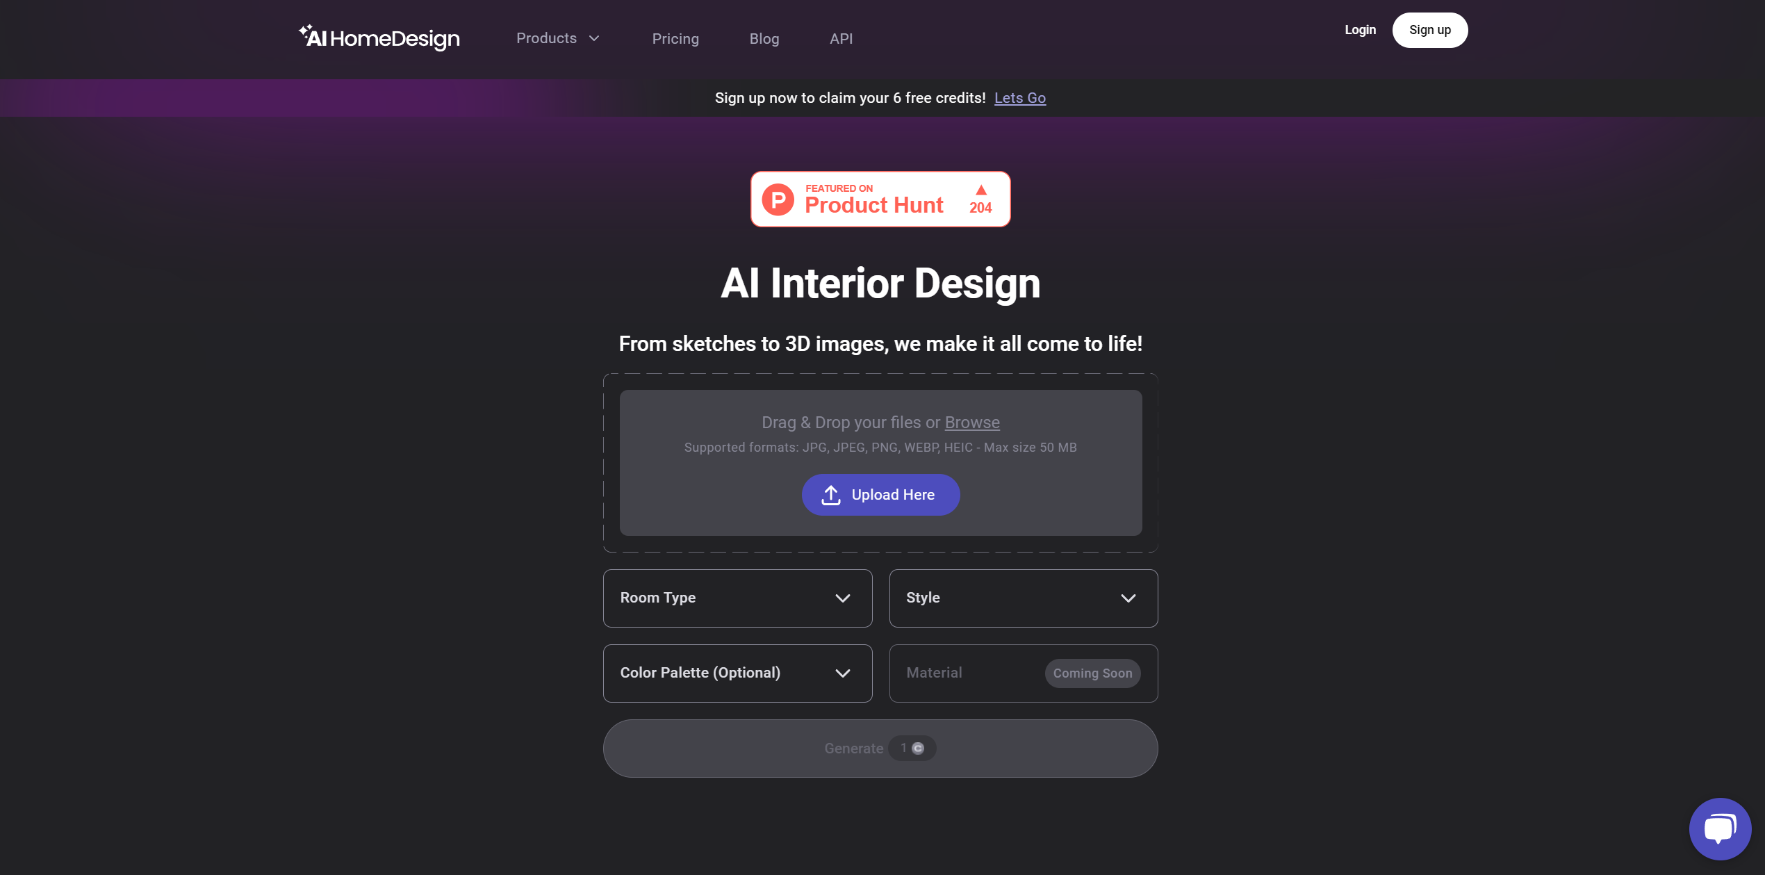Viewport: 1765px width, 875px height.
Task: Click the Sign up button
Action: pos(1429,29)
